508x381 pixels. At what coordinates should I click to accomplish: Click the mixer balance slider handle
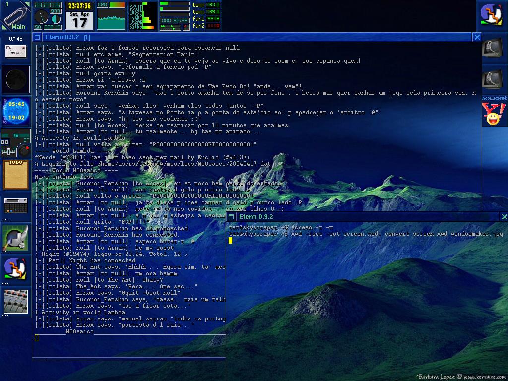coord(7,151)
